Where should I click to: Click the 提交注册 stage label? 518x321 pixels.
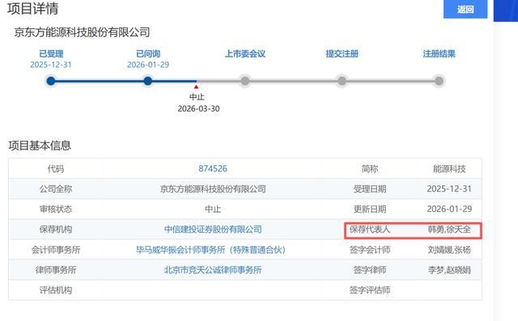click(342, 54)
